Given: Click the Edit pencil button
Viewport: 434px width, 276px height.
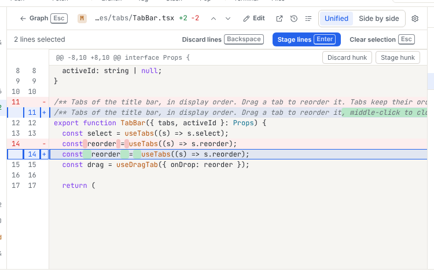Looking at the screenshot, I should pos(254,19).
